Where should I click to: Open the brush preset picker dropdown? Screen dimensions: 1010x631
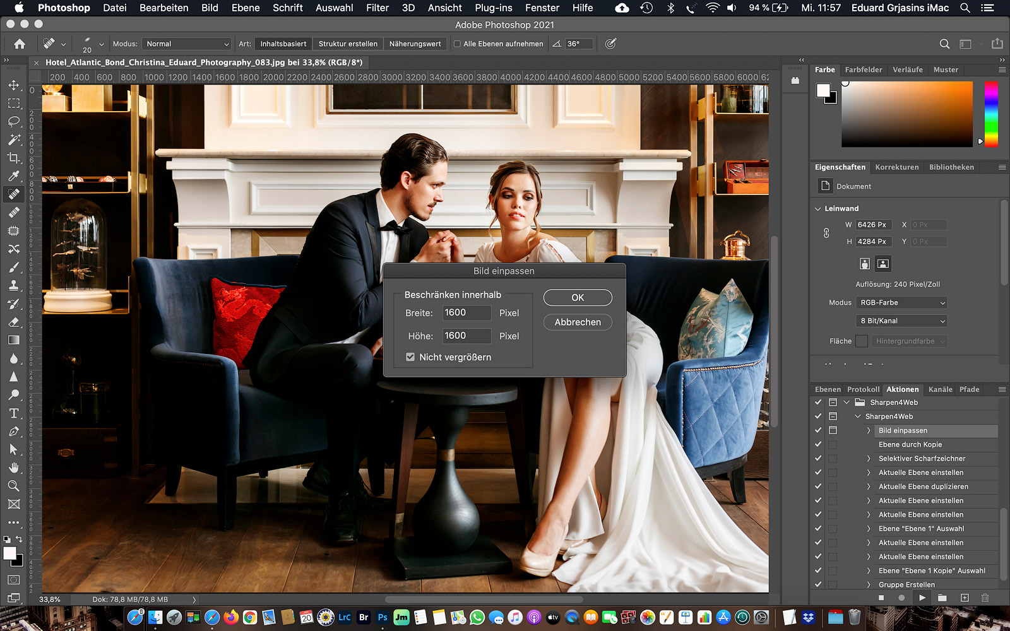[101, 44]
